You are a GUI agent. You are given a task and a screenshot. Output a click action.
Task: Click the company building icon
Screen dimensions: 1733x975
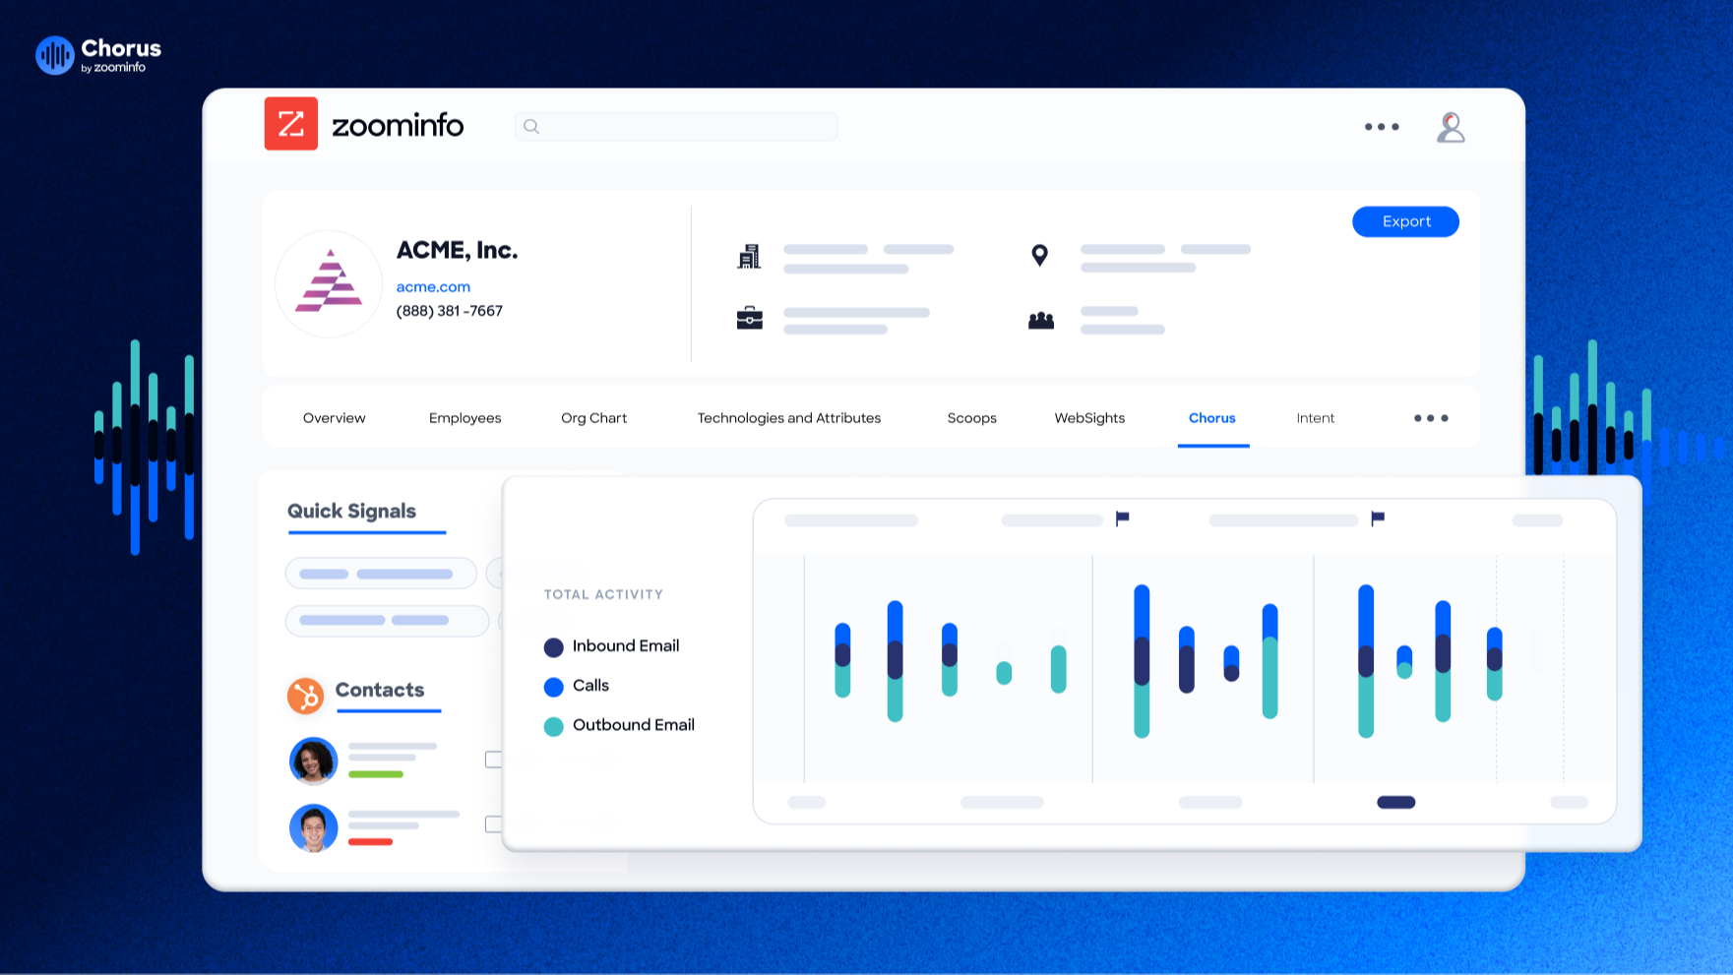pos(750,255)
